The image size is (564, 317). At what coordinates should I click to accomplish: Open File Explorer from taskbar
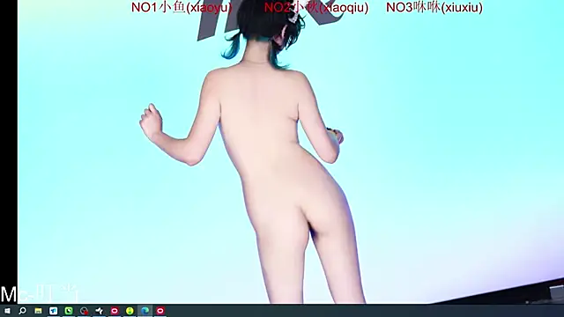point(38,311)
